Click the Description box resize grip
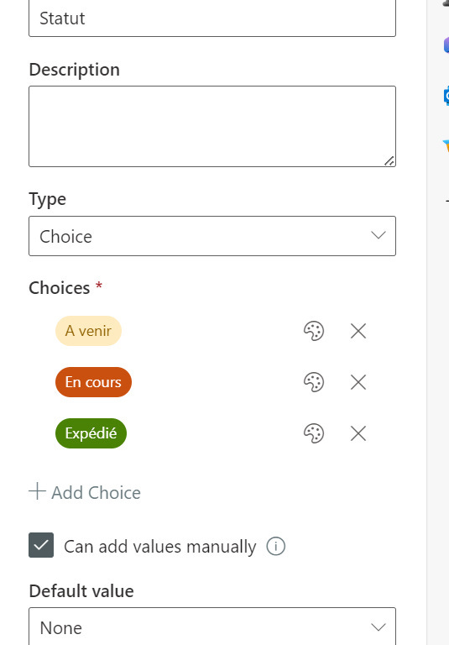Screen dimensions: 449x645 (389, 161)
